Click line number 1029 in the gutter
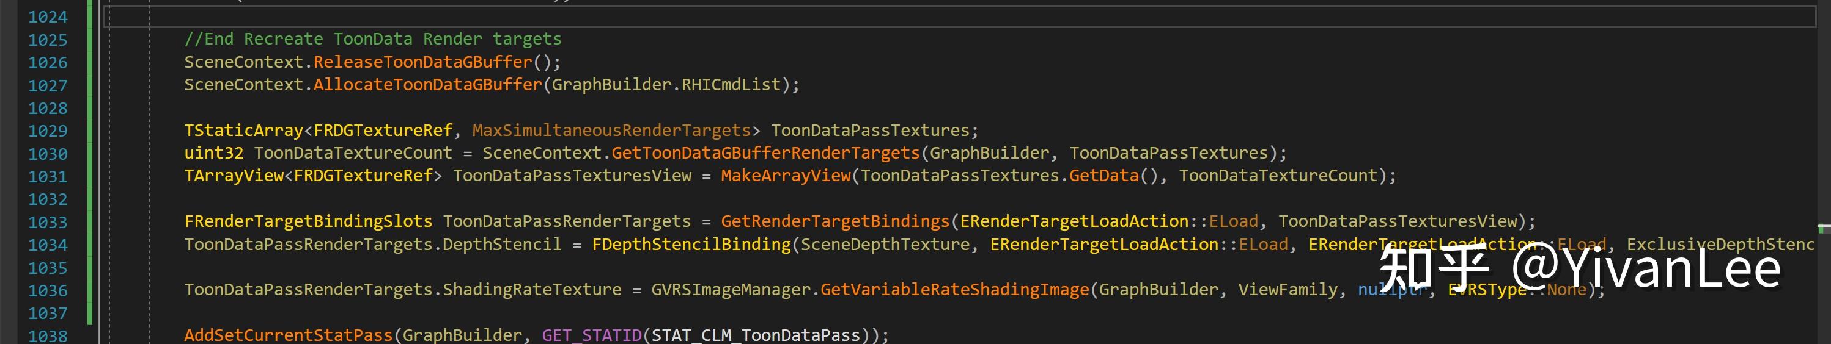This screenshot has height=344, width=1831. pyautogui.click(x=48, y=131)
